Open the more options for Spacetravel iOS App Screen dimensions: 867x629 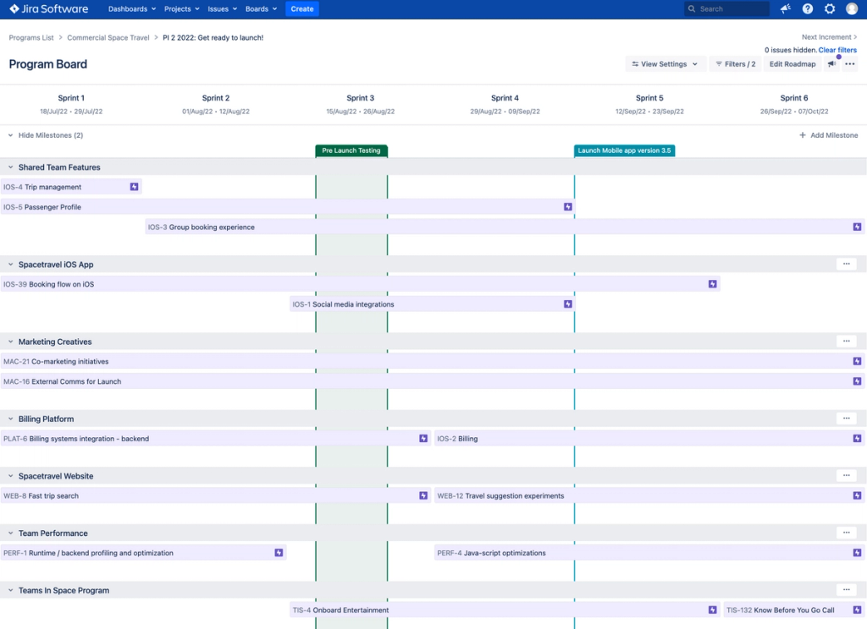click(x=845, y=265)
